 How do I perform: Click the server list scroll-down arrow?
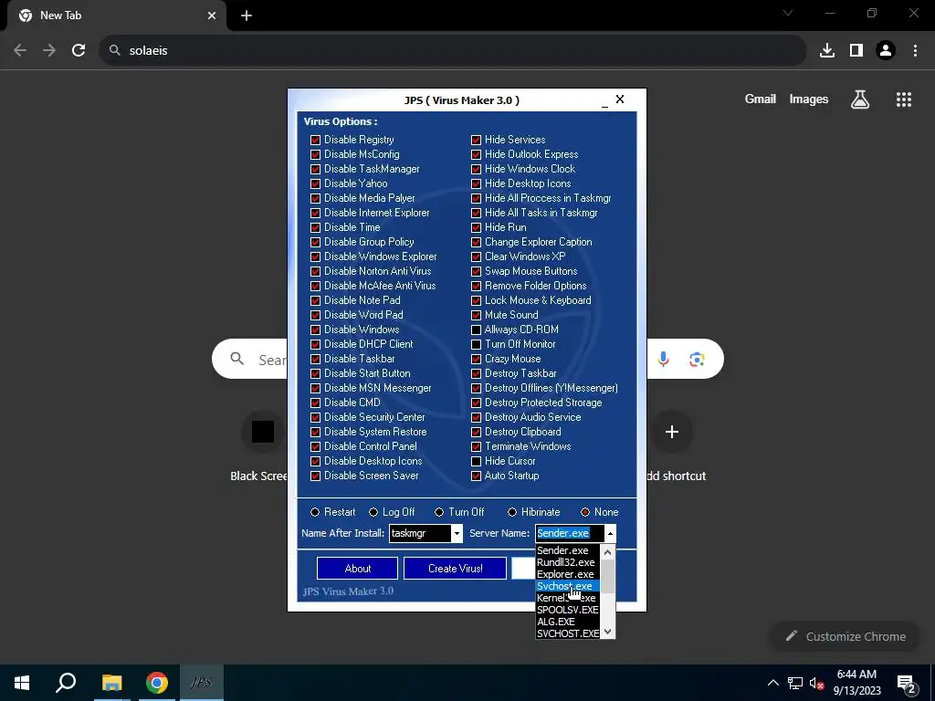coord(607,632)
